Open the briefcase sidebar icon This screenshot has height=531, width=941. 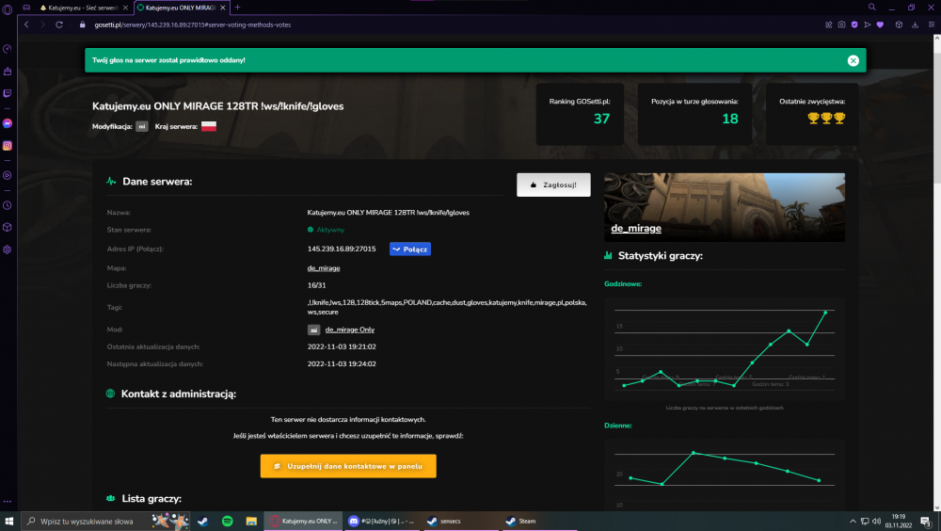pyautogui.click(x=8, y=72)
